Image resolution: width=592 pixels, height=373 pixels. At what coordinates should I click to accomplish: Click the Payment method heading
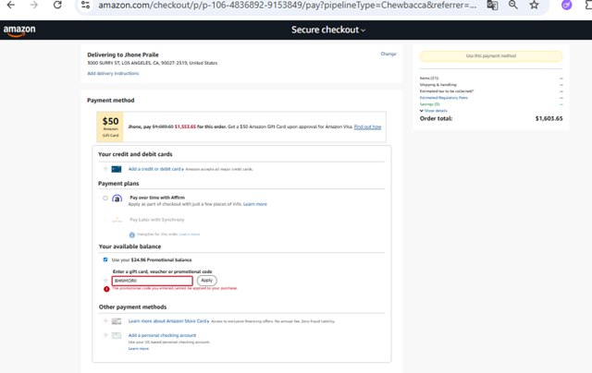(x=111, y=101)
